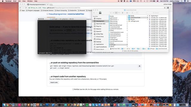191x107 pixels.
Task: Open the View menu in menu bar
Action: click(x=24, y=1)
